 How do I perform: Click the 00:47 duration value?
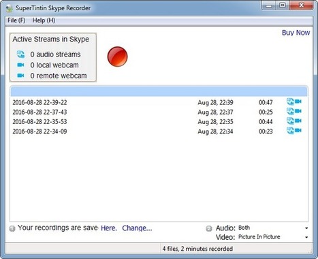266,102
